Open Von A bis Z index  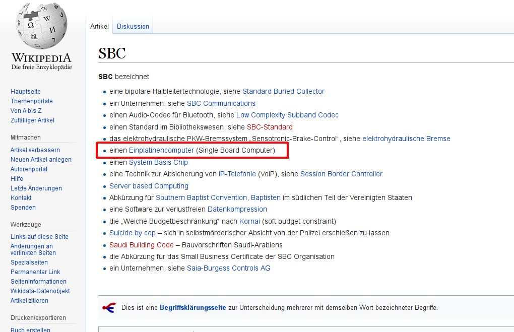[x=26, y=110]
